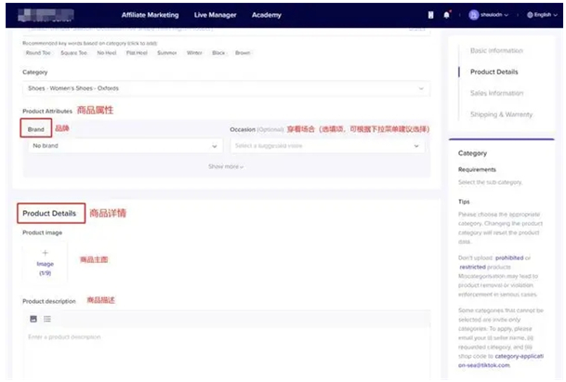Click the mobile device icon in header
Screen dimensions: 566x382
point(430,15)
